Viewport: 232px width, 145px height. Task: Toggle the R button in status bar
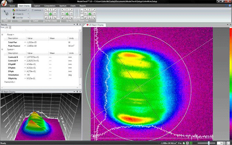187,143
